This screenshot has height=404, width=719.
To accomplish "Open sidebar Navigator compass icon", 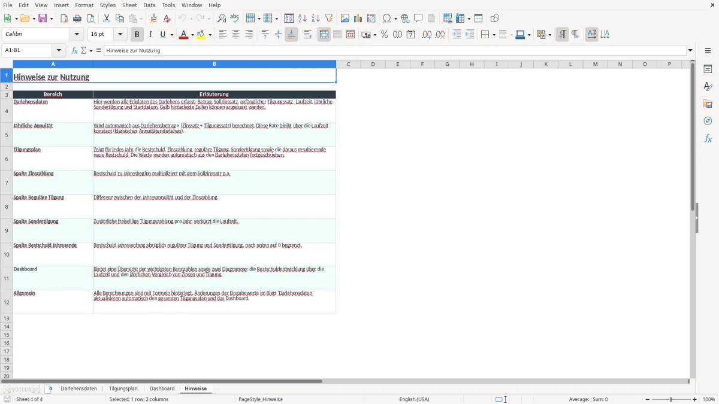I will coord(708,121).
